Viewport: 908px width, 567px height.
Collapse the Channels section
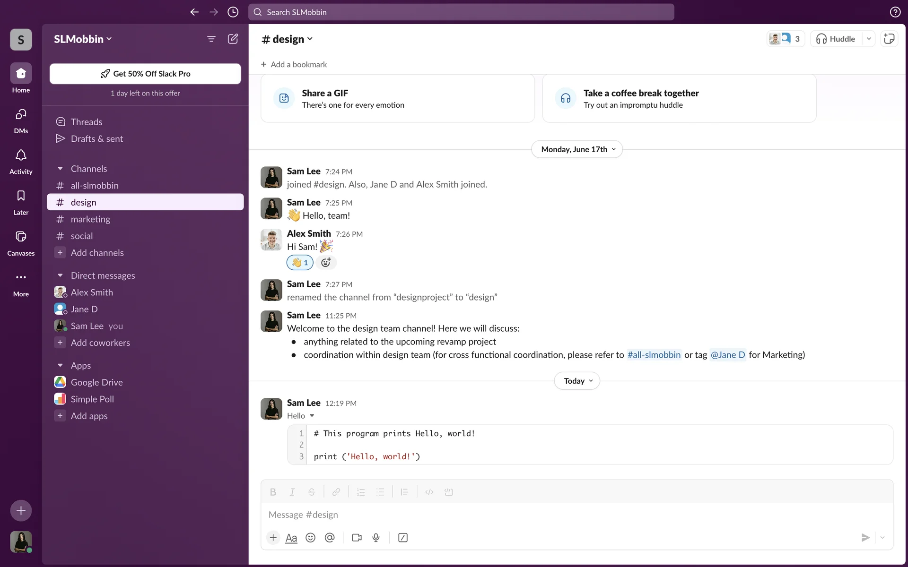coord(60,169)
